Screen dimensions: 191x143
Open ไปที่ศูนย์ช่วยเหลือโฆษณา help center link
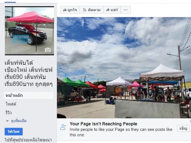click(x=28, y=140)
